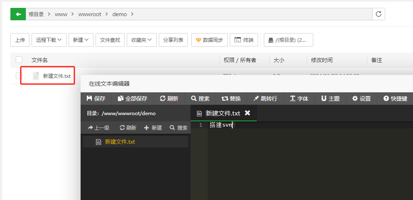
Task: Select 新建文件.txt in editor sidebar tree
Action: pyautogui.click(x=120, y=142)
